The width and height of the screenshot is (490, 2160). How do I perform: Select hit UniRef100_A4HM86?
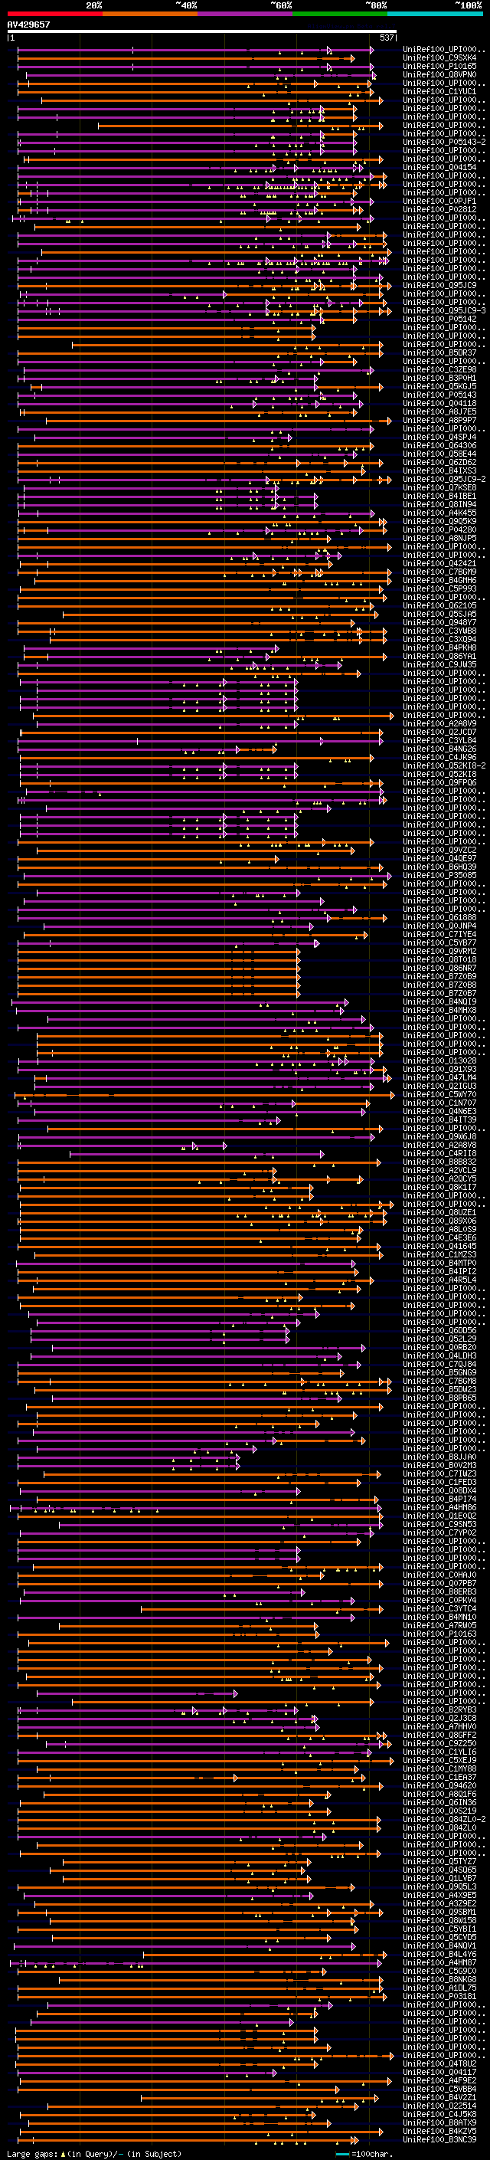tap(439, 1508)
